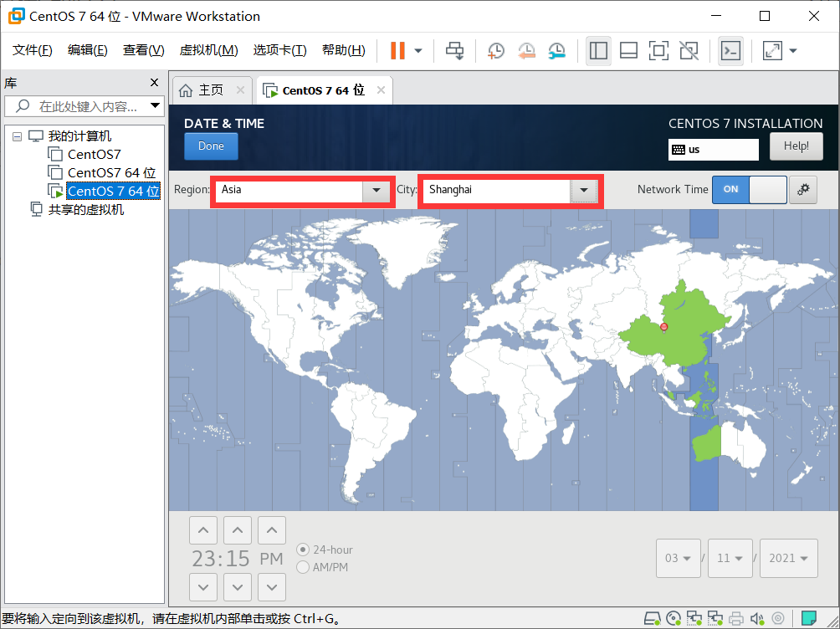This screenshot has height=629, width=840.
Task: Open the 虚拟机 menu
Action: coord(208,49)
